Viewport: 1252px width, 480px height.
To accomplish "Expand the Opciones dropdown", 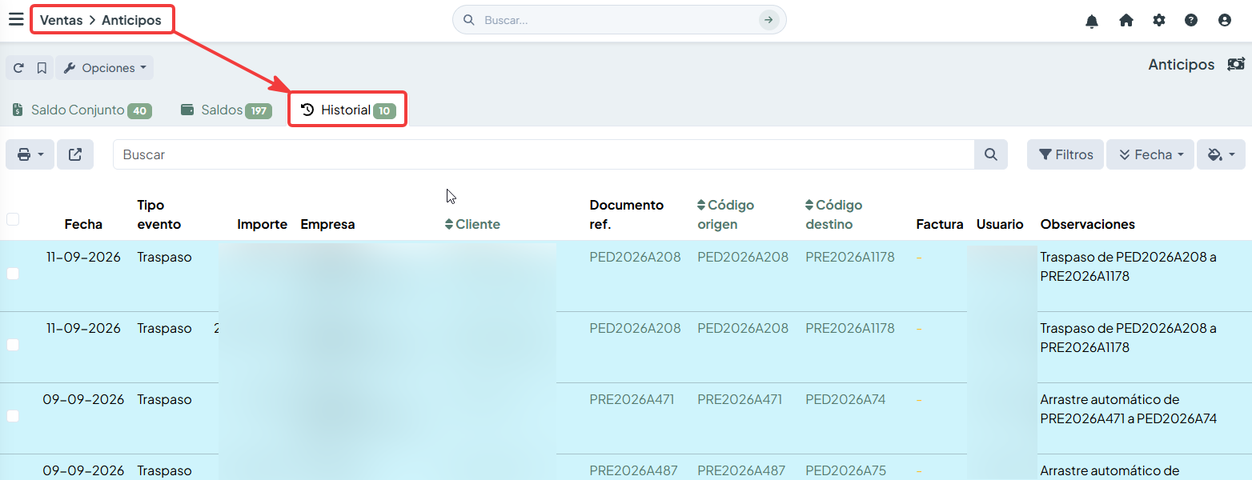I will pyautogui.click(x=105, y=68).
